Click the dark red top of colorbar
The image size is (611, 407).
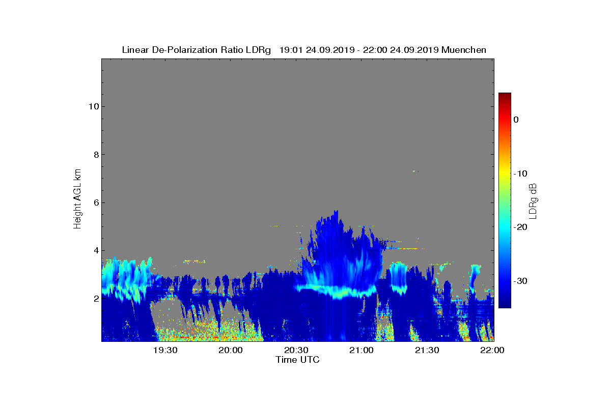point(505,97)
